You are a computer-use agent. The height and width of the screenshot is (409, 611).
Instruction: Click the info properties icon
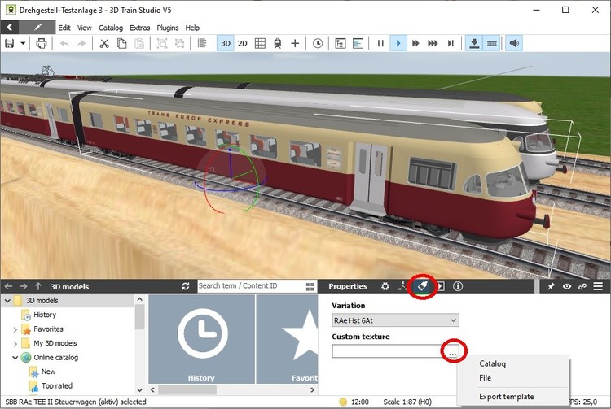click(458, 286)
